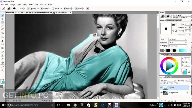Switch to the History tab
The height and width of the screenshot is (108, 192).
coord(169,77)
